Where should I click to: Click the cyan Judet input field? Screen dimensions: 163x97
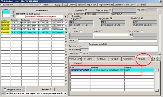(x=6, y=12)
